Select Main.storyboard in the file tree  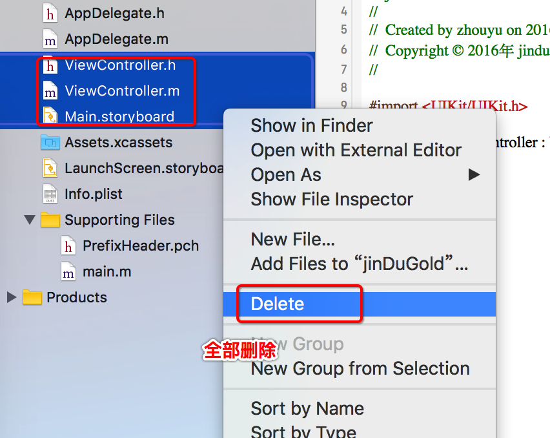pos(119,116)
